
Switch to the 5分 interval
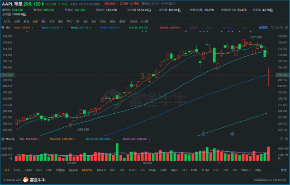(x=94, y=22)
